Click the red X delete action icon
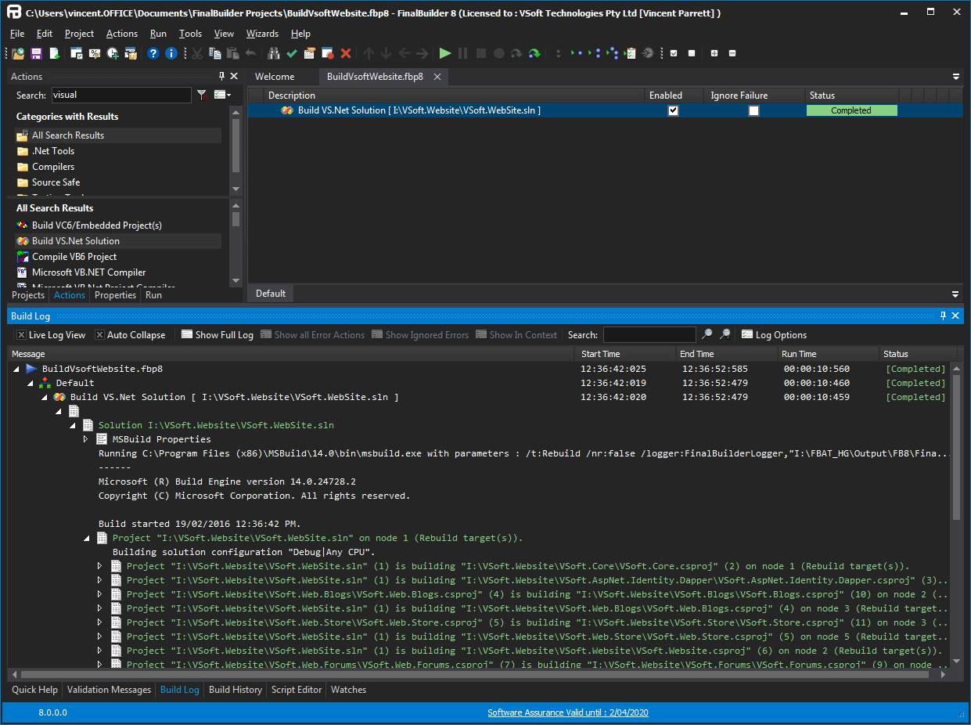Image resolution: width=971 pixels, height=725 pixels. coord(345,53)
